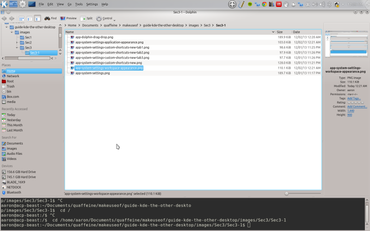Click makeuseof in the breadcrumb path
The height and width of the screenshot is (231, 370).
(x=130, y=25)
